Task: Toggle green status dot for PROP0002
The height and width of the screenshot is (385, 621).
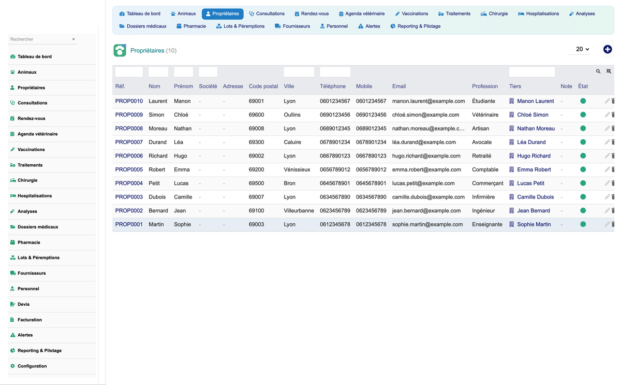Action: click(x=583, y=211)
